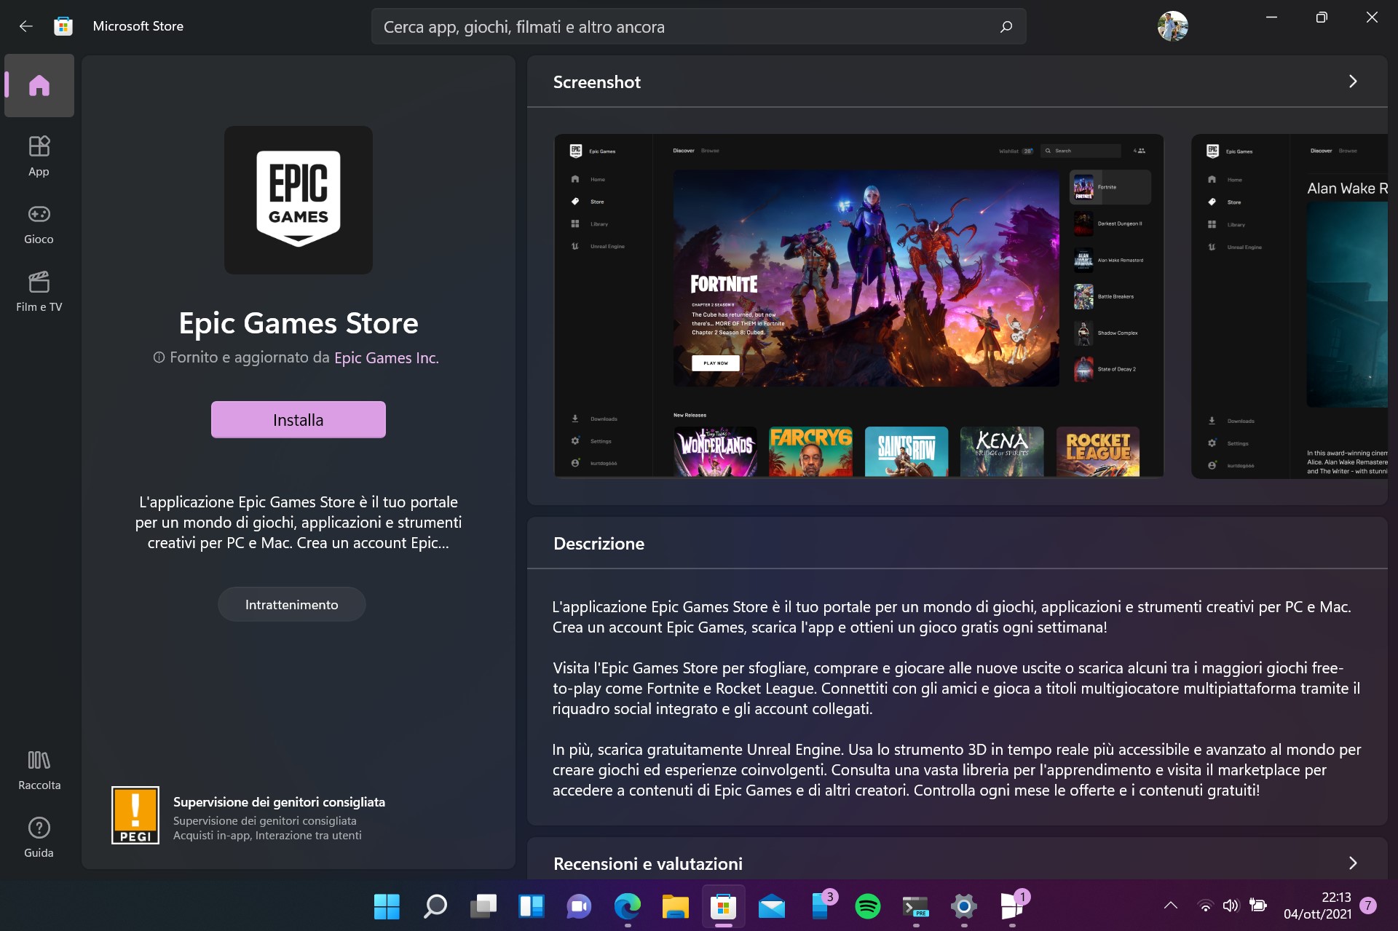Click the Recensioni e valutazioni heading
Image resolution: width=1398 pixels, height=931 pixels.
pos(647,864)
